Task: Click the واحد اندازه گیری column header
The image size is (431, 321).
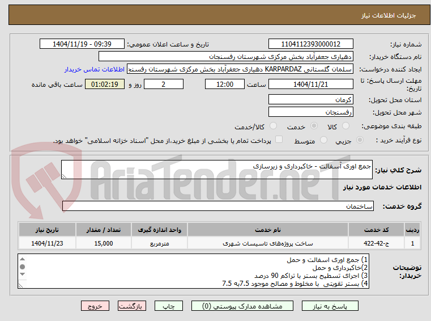Action: point(159,230)
